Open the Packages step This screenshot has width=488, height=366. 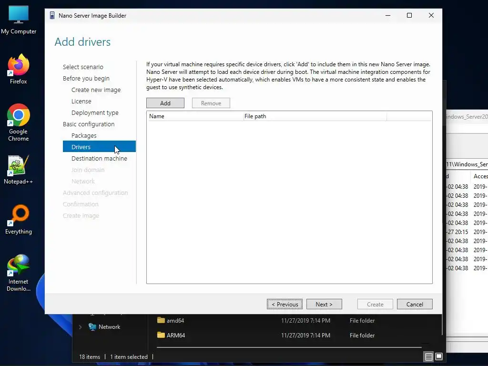(x=84, y=136)
